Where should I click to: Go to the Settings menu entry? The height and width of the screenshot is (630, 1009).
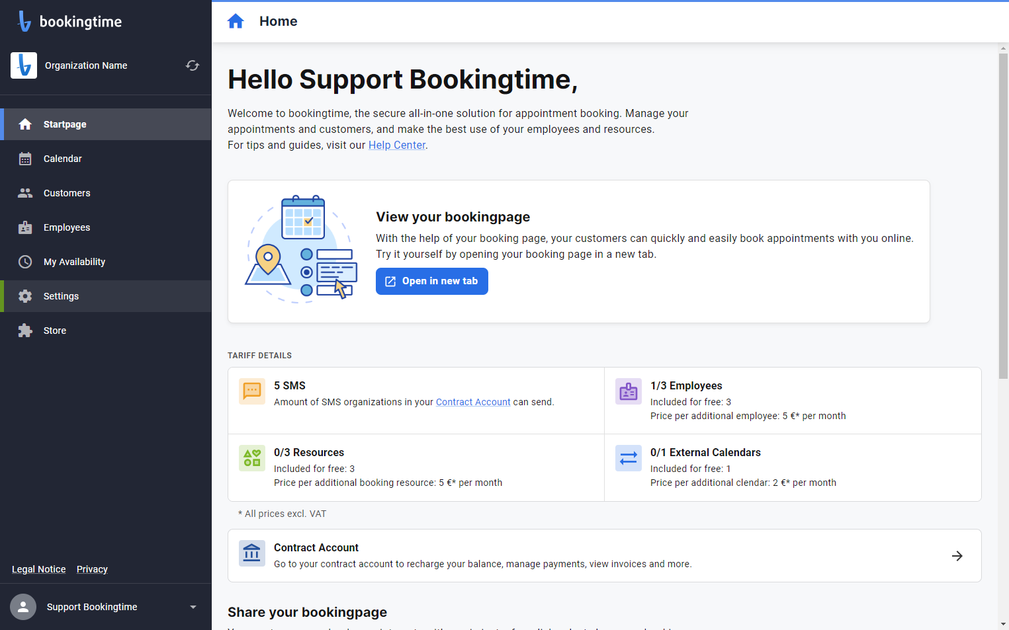pyautogui.click(x=106, y=296)
